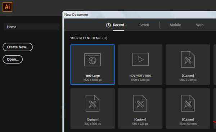Screen dimensions: 216x132
Task: Pick the Custom 150 x 100 mm preset icon
Action: (188, 103)
